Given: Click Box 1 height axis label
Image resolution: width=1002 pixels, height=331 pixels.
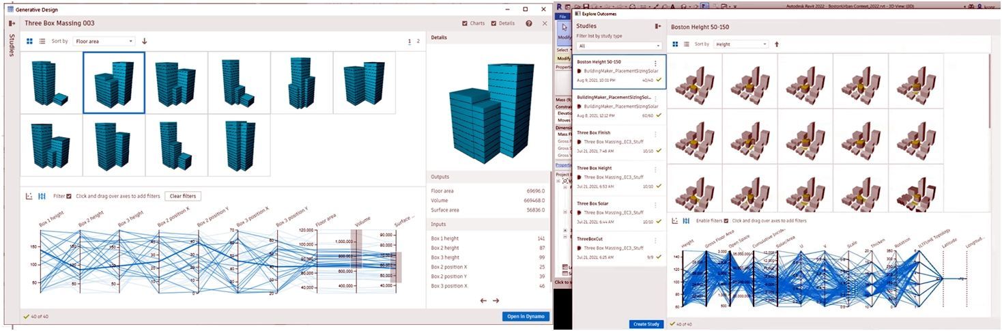Looking at the screenshot, I should (x=52, y=218).
